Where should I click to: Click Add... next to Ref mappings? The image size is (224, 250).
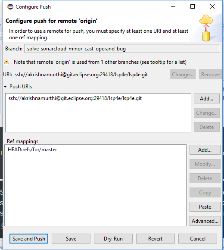tap(205, 150)
